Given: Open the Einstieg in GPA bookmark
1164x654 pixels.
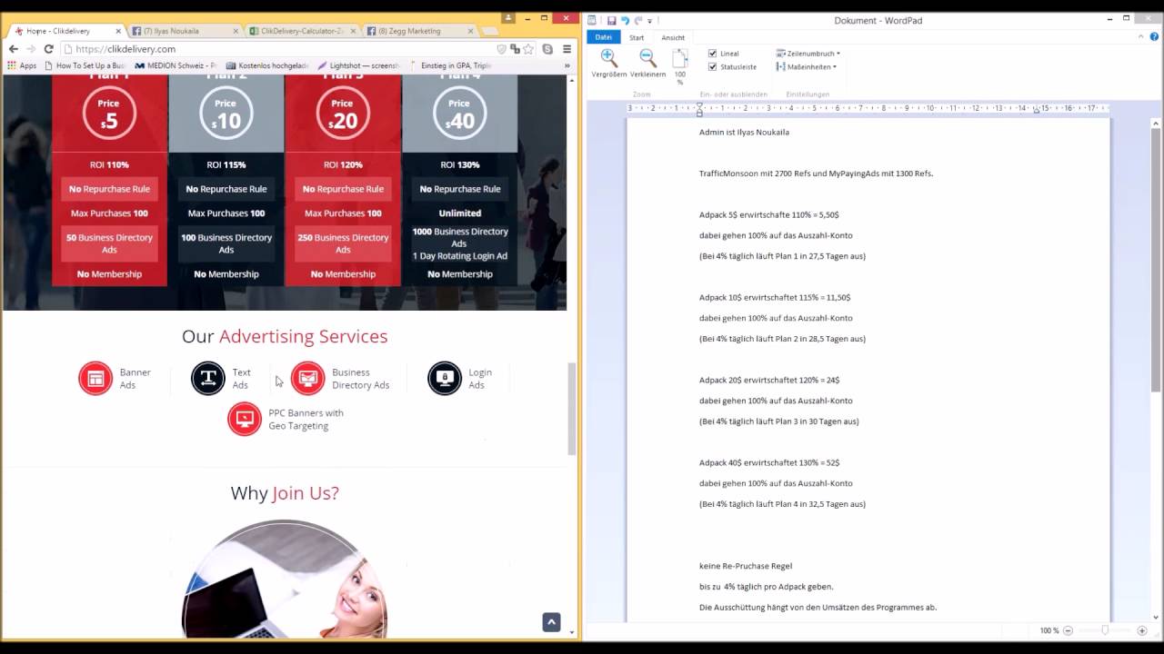Looking at the screenshot, I should (x=451, y=65).
